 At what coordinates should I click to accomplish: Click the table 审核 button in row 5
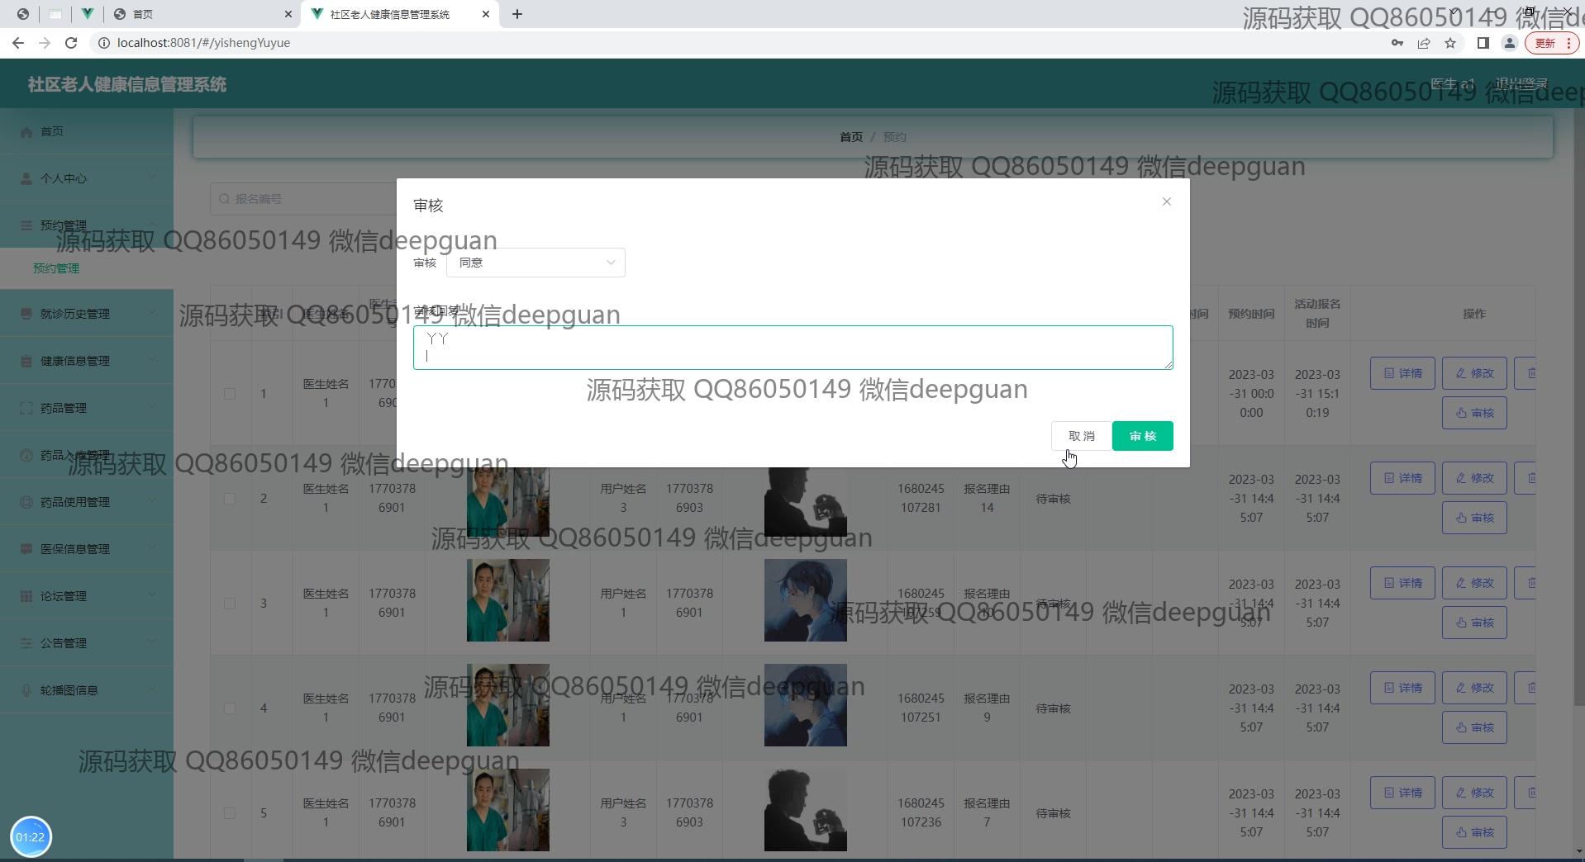[1474, 832]
